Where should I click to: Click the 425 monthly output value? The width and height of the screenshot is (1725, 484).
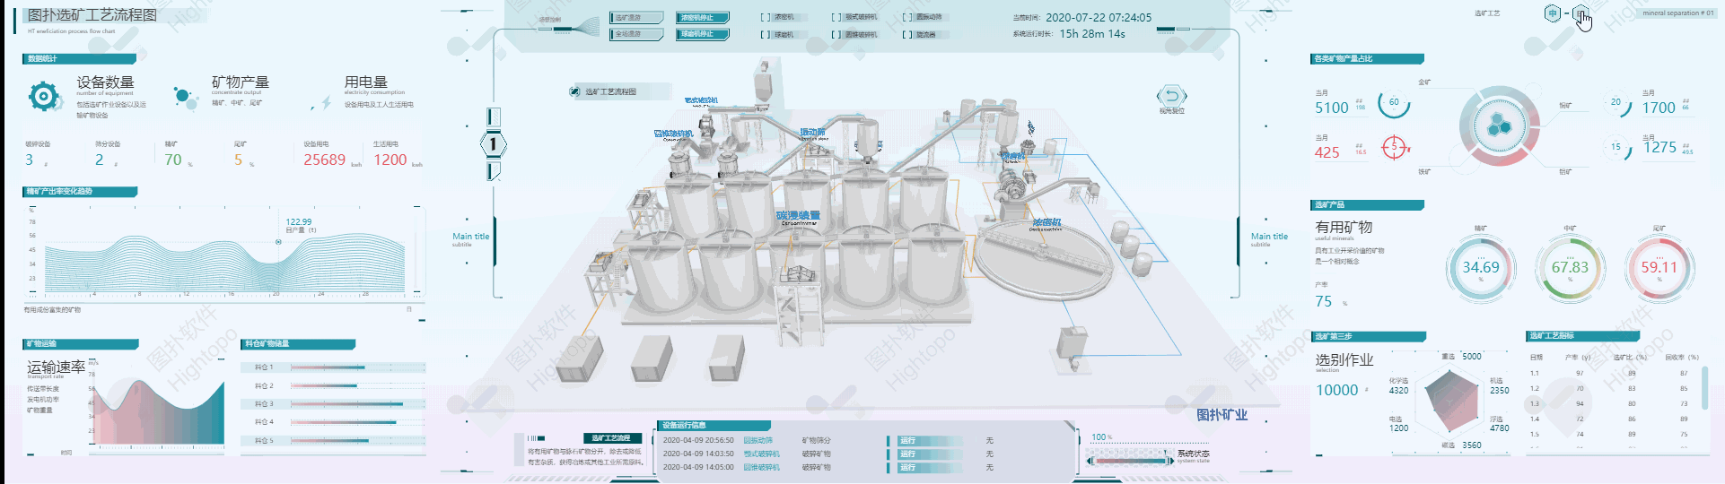point(1327,152)
